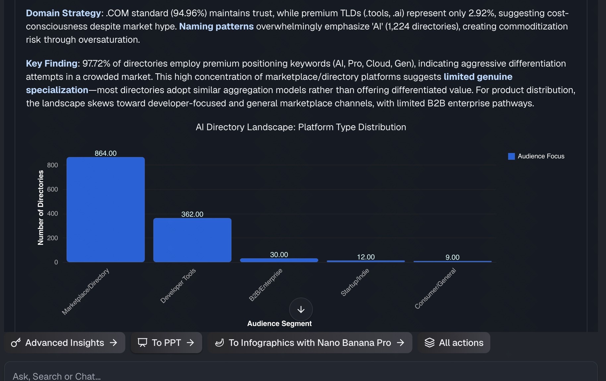Screen dimensions: 606x381
Task: Click the Ask, Search or Chat input field
Action: pos(301,374)
